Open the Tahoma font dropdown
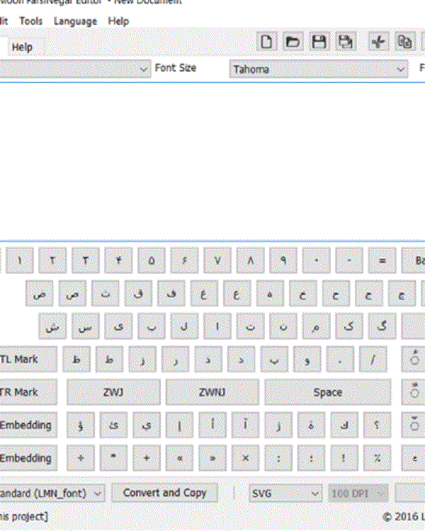The image size is (425, 531). coord(319,69)
